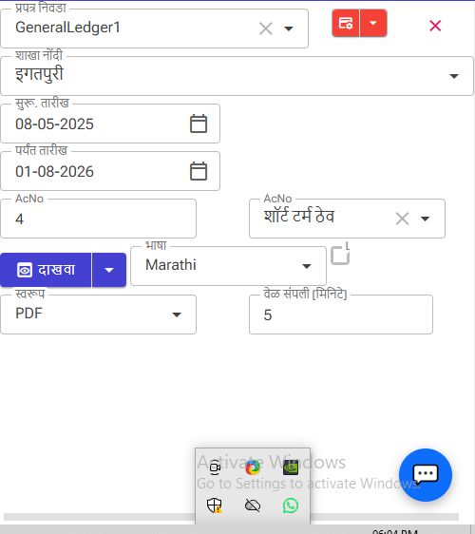Click the दाखवा show button
Screen dimensions: 475x534
46,270
